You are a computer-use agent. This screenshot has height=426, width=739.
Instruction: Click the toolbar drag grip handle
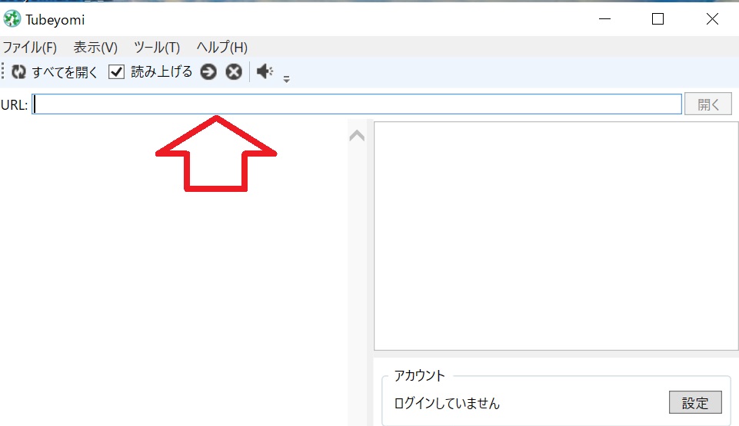click(3, 71)
